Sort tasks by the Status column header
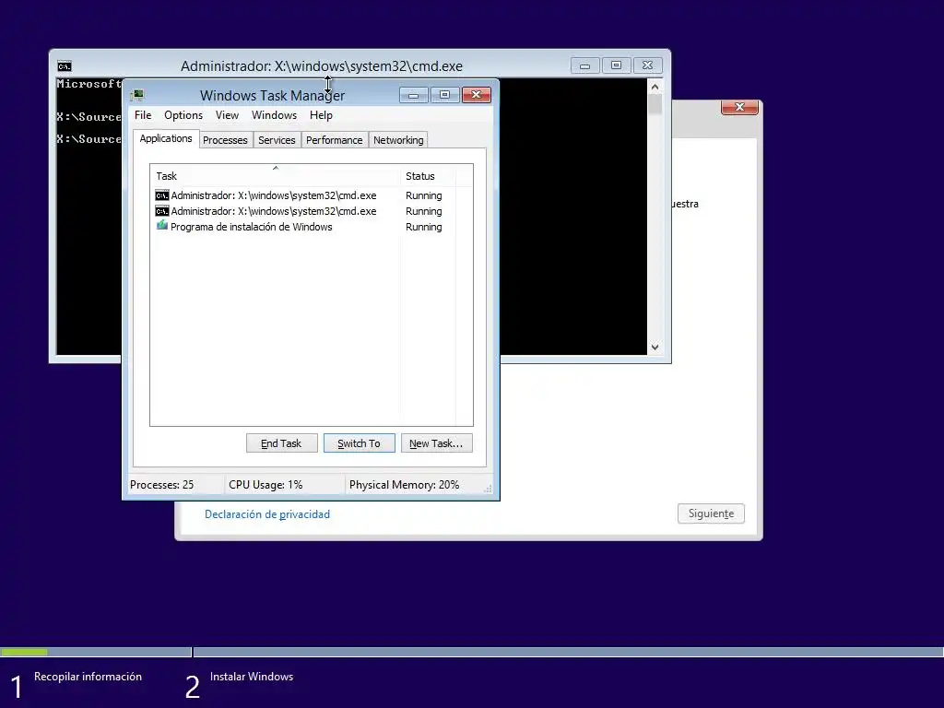This screenshot has height=708, width=944. [x=428, y=176]
